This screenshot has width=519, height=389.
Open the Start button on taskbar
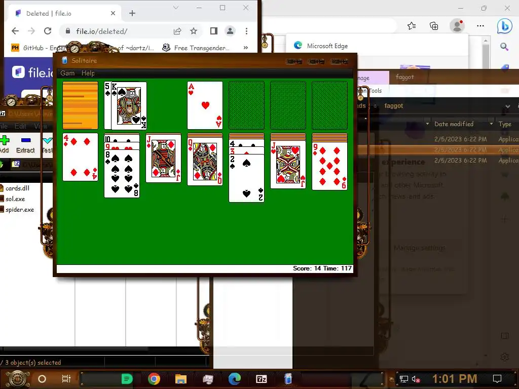click(18, 379)
